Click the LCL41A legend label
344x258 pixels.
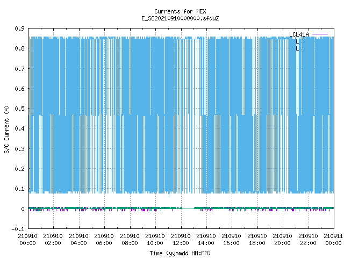[299, 34]
